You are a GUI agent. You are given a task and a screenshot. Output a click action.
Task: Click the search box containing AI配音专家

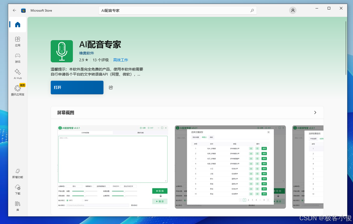click(x=177, y=11)
